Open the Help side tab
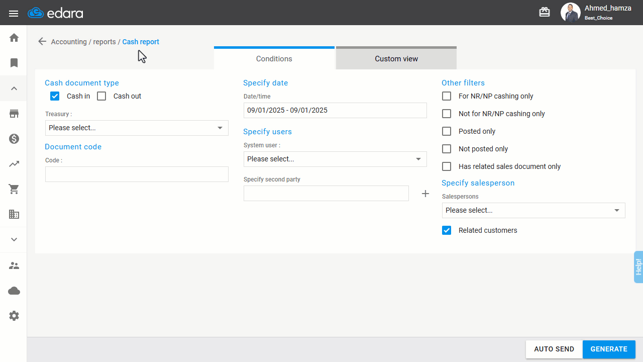Image resolution: width=643 pixels, height=362 pixels. [x=638, y=266]
